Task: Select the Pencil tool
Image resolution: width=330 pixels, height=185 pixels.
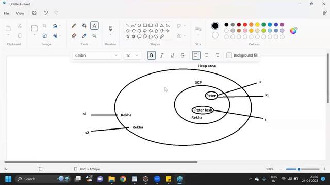Action: point(74,26)
